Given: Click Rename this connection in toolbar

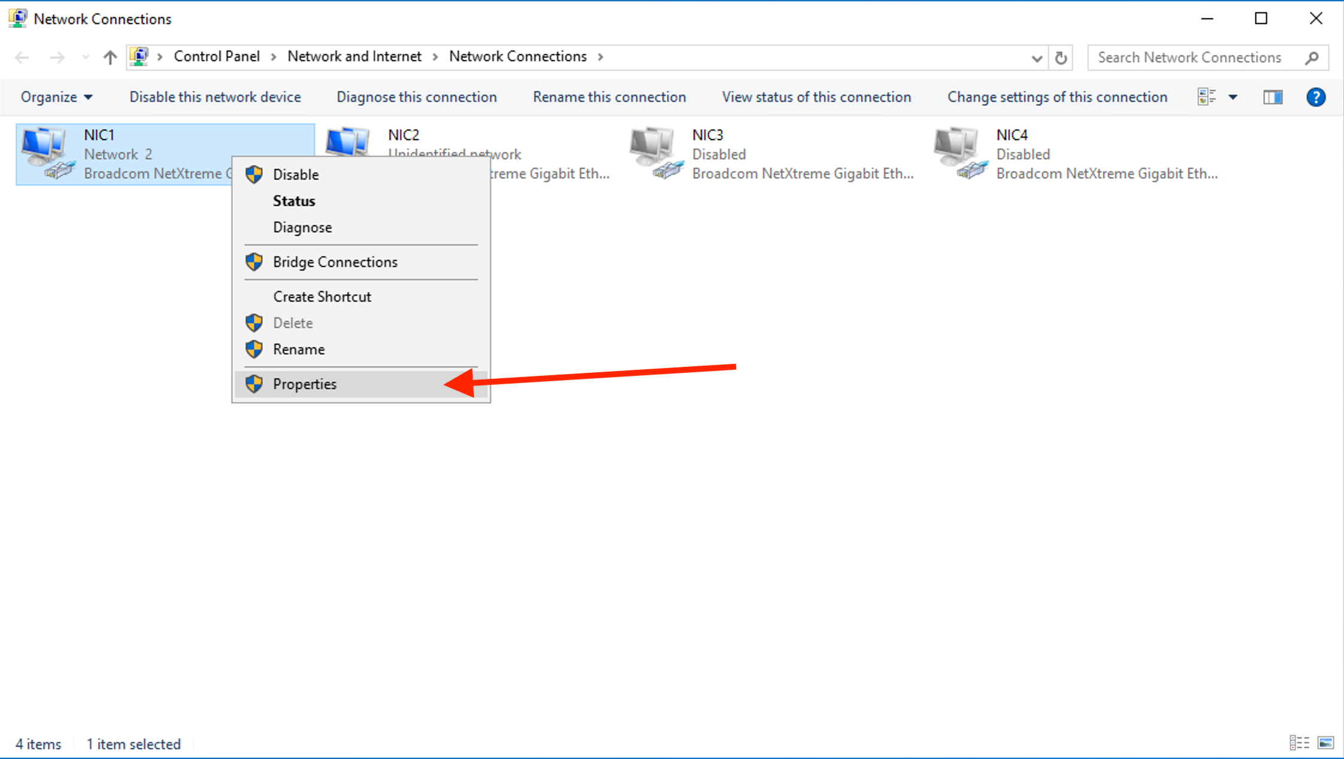Looking at the screenshot, I should (x=609, y=97).
